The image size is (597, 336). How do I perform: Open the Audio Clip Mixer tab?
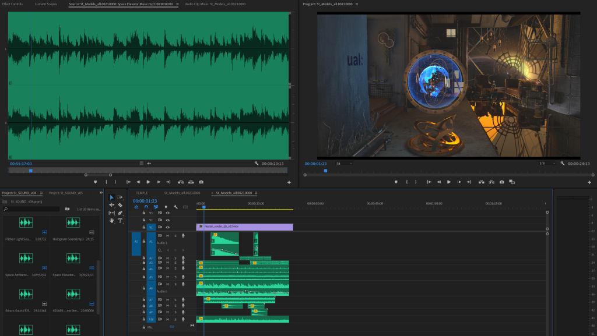click(x=215, y=4)
